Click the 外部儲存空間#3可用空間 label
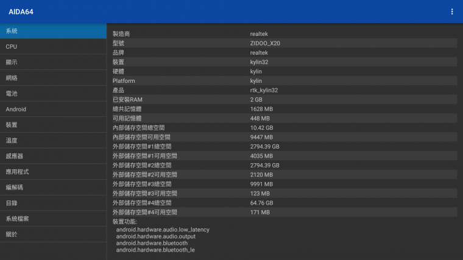 [x=145, y=194]
